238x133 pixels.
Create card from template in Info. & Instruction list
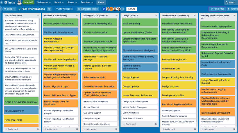pos(38,129)
